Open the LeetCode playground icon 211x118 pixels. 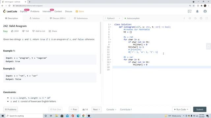pos(190,11)
